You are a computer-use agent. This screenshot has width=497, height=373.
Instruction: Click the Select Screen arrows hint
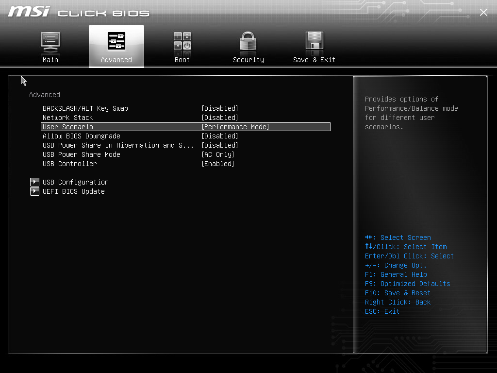coord(398,237)
